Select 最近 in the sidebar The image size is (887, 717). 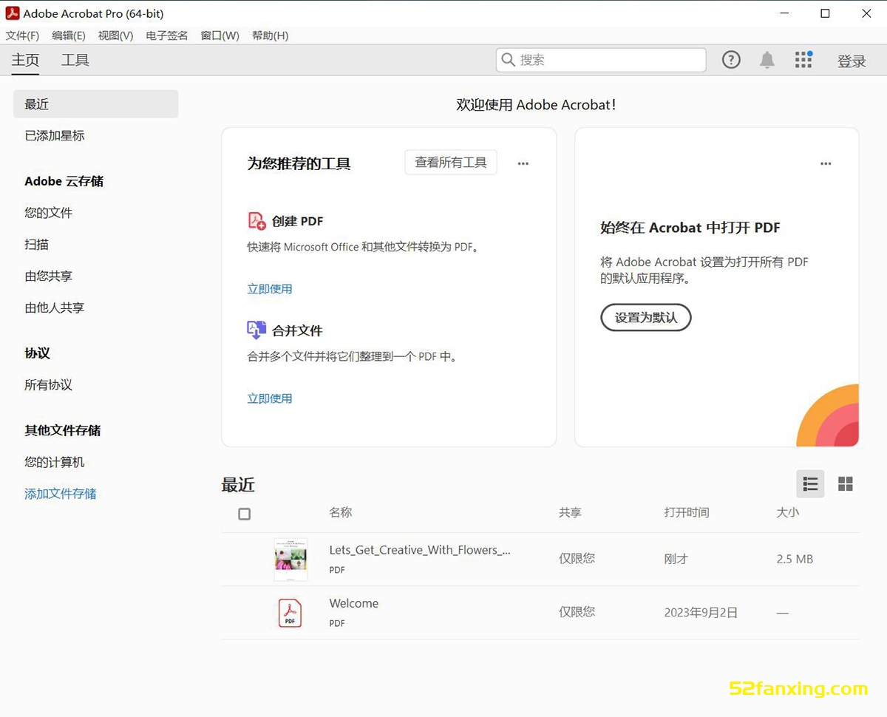pyautogui.click(x=96, y=104)
